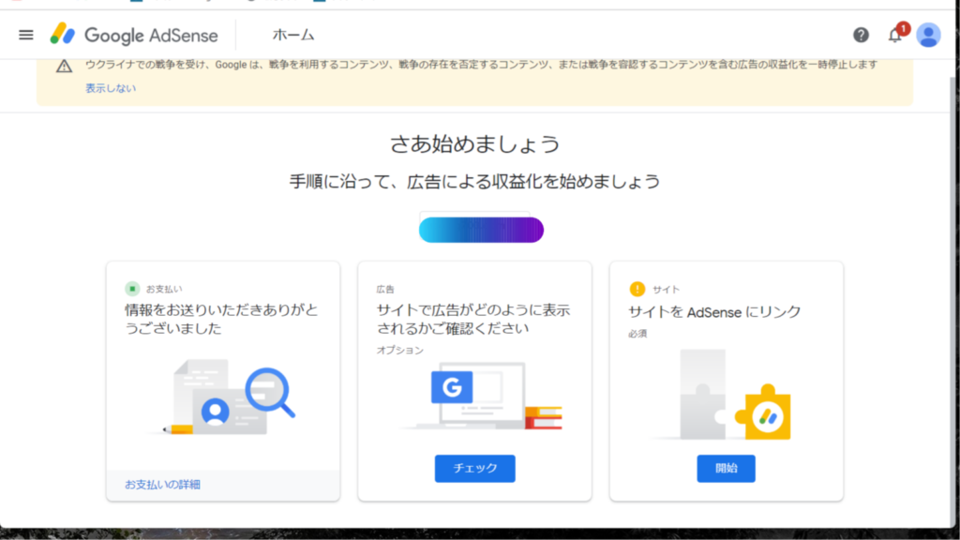The image size is (960, 540).
Task: Click the payment illustration with magnifier
Action: (223, 397)
